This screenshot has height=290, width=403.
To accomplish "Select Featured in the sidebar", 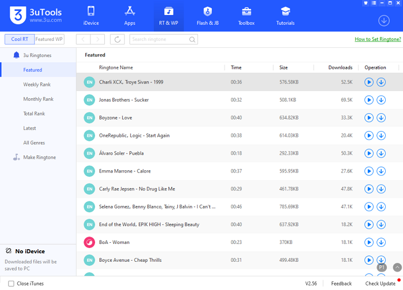I will [38, 70].
